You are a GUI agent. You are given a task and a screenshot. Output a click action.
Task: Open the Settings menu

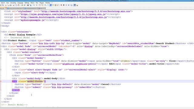(x=27, y=3)
